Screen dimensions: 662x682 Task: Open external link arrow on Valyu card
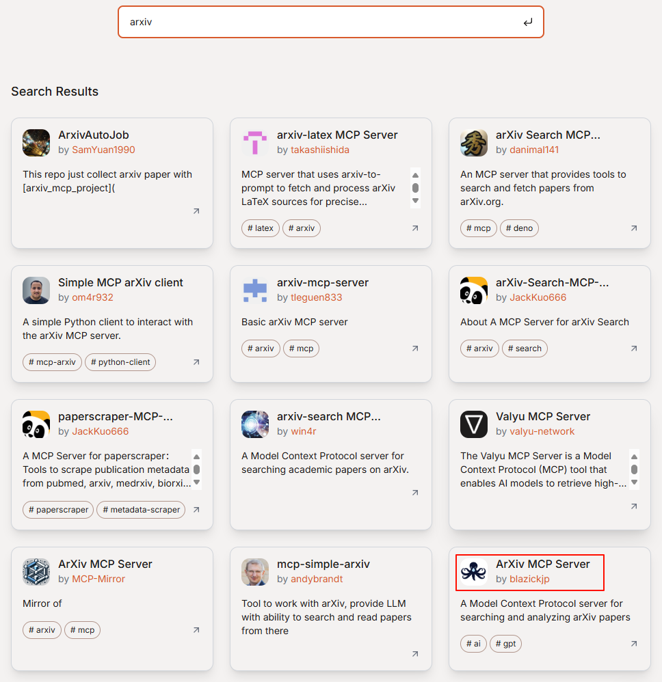634,507
